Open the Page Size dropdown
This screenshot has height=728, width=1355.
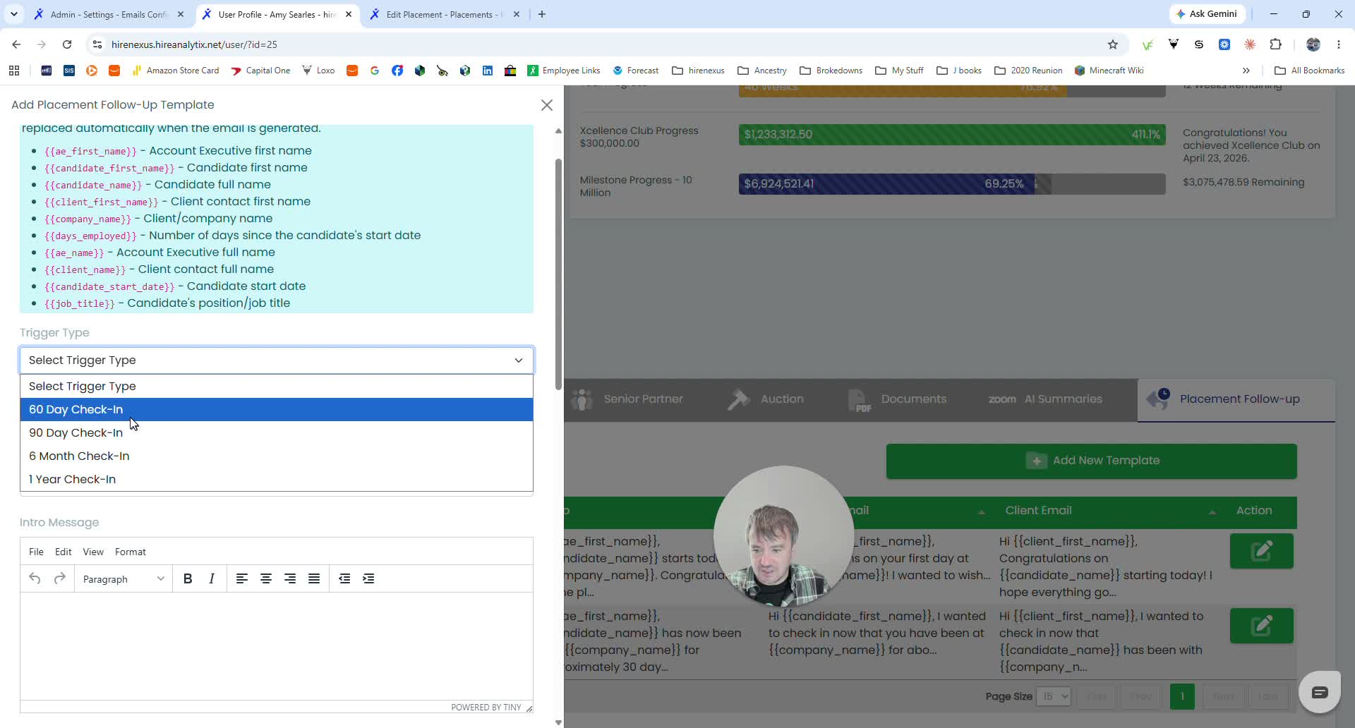click(x=1055, y=696)
